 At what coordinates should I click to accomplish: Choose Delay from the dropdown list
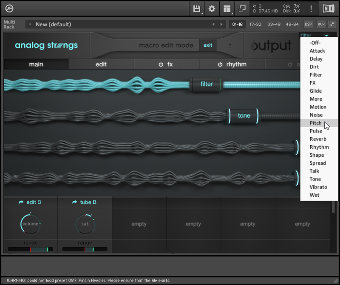(x=319, y=59)
